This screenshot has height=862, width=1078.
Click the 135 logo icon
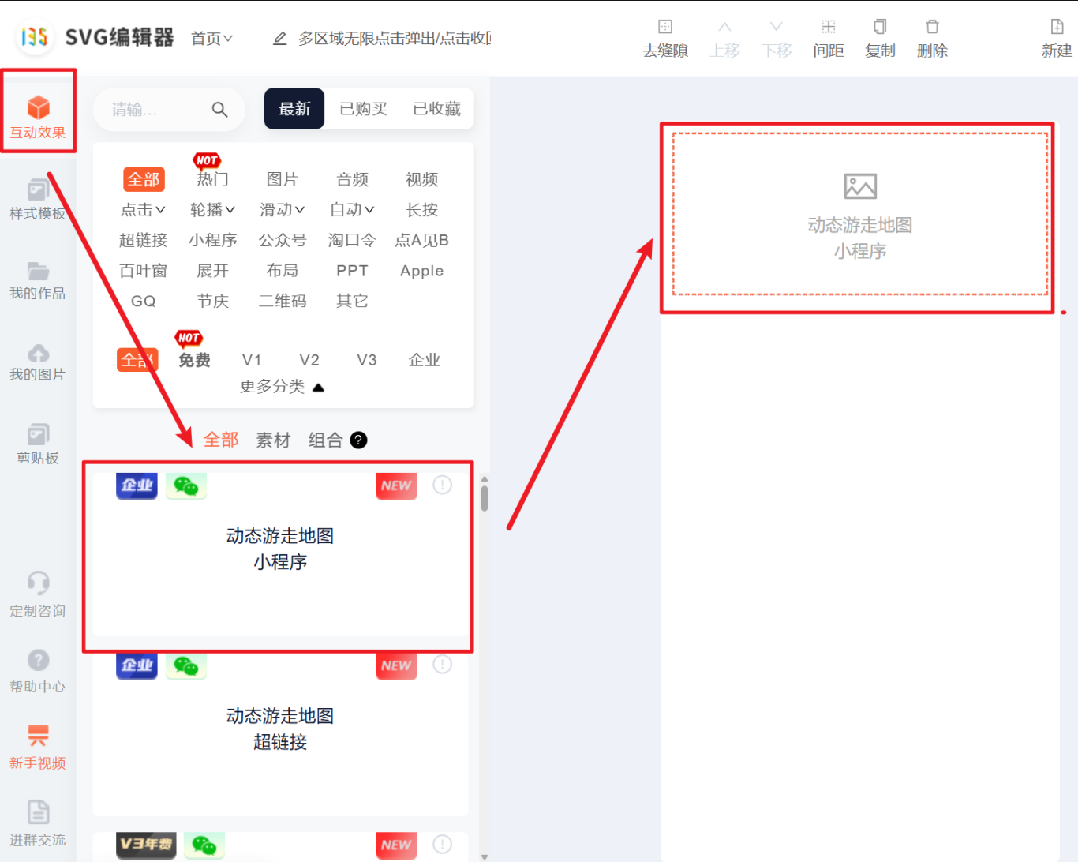click(35, 36)
